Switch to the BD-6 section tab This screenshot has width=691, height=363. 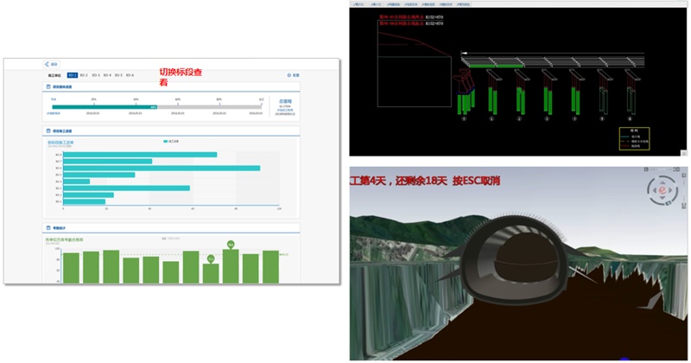[x=130, y=75]
